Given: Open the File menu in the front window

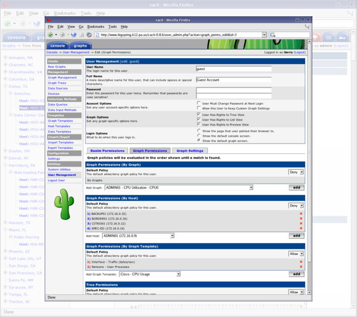Looking at the screenshot, I should pos(51,27).
